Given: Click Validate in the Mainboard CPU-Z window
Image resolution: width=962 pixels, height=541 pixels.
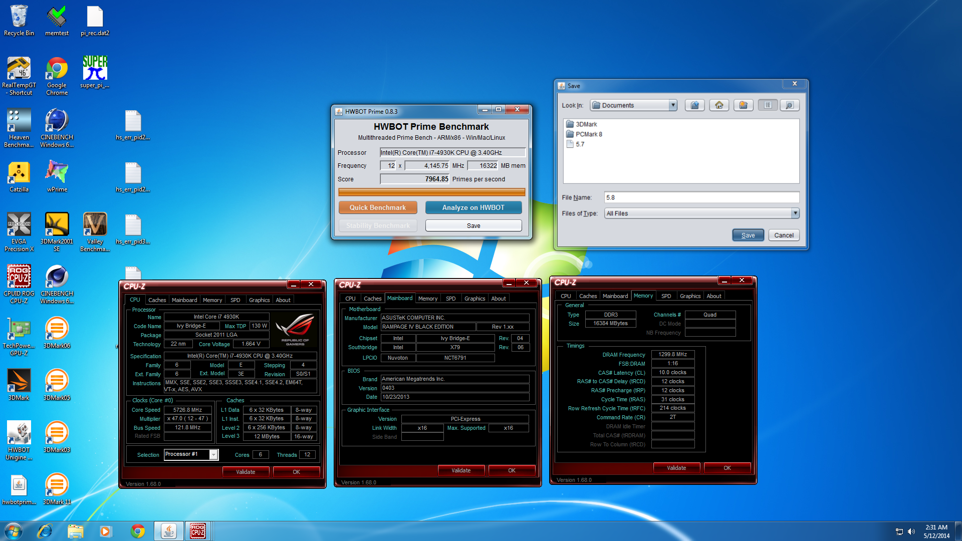Looking at the screenshot, I should 461,470.
